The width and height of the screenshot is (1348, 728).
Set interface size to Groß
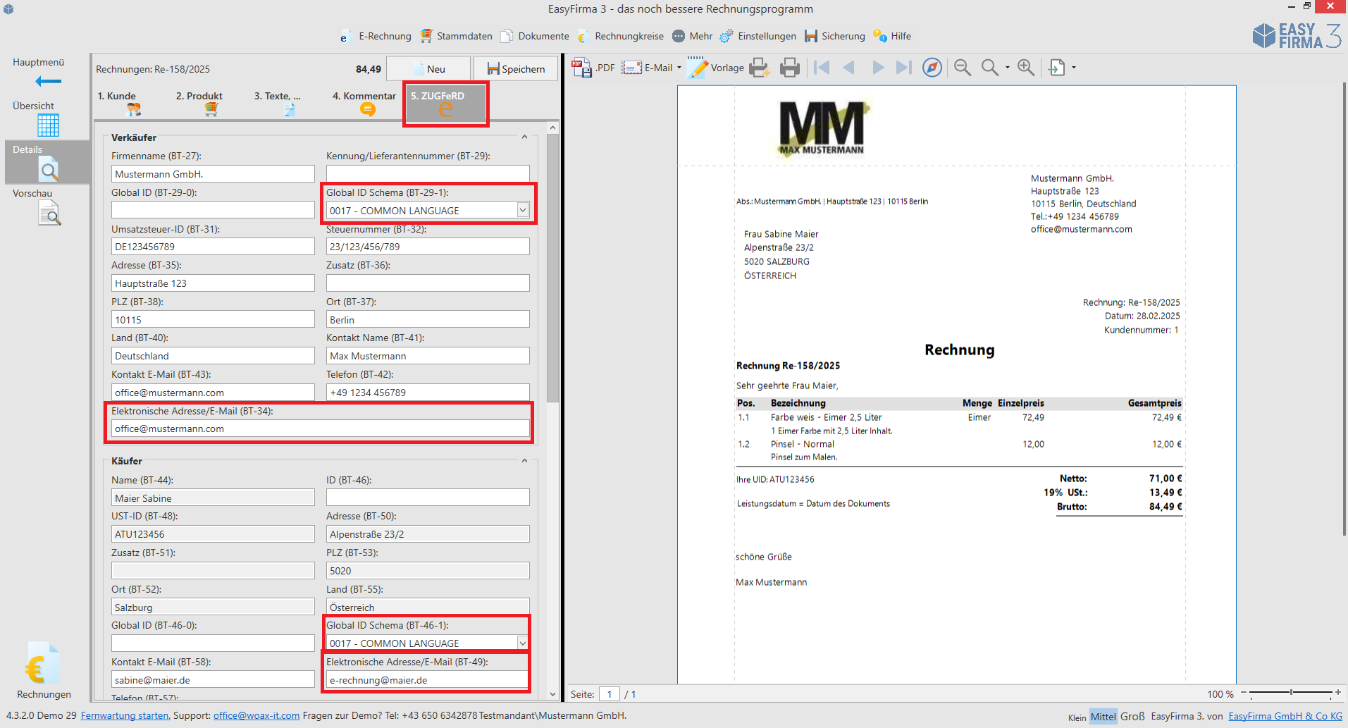(x=1132, y=716)
